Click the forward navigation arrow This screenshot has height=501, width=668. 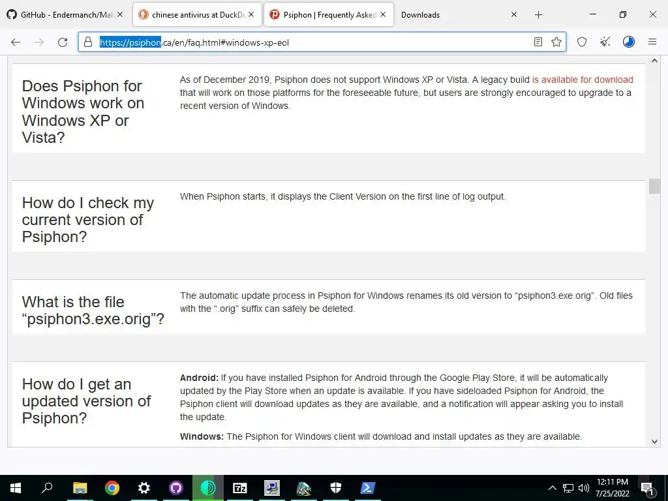[39, 42]
